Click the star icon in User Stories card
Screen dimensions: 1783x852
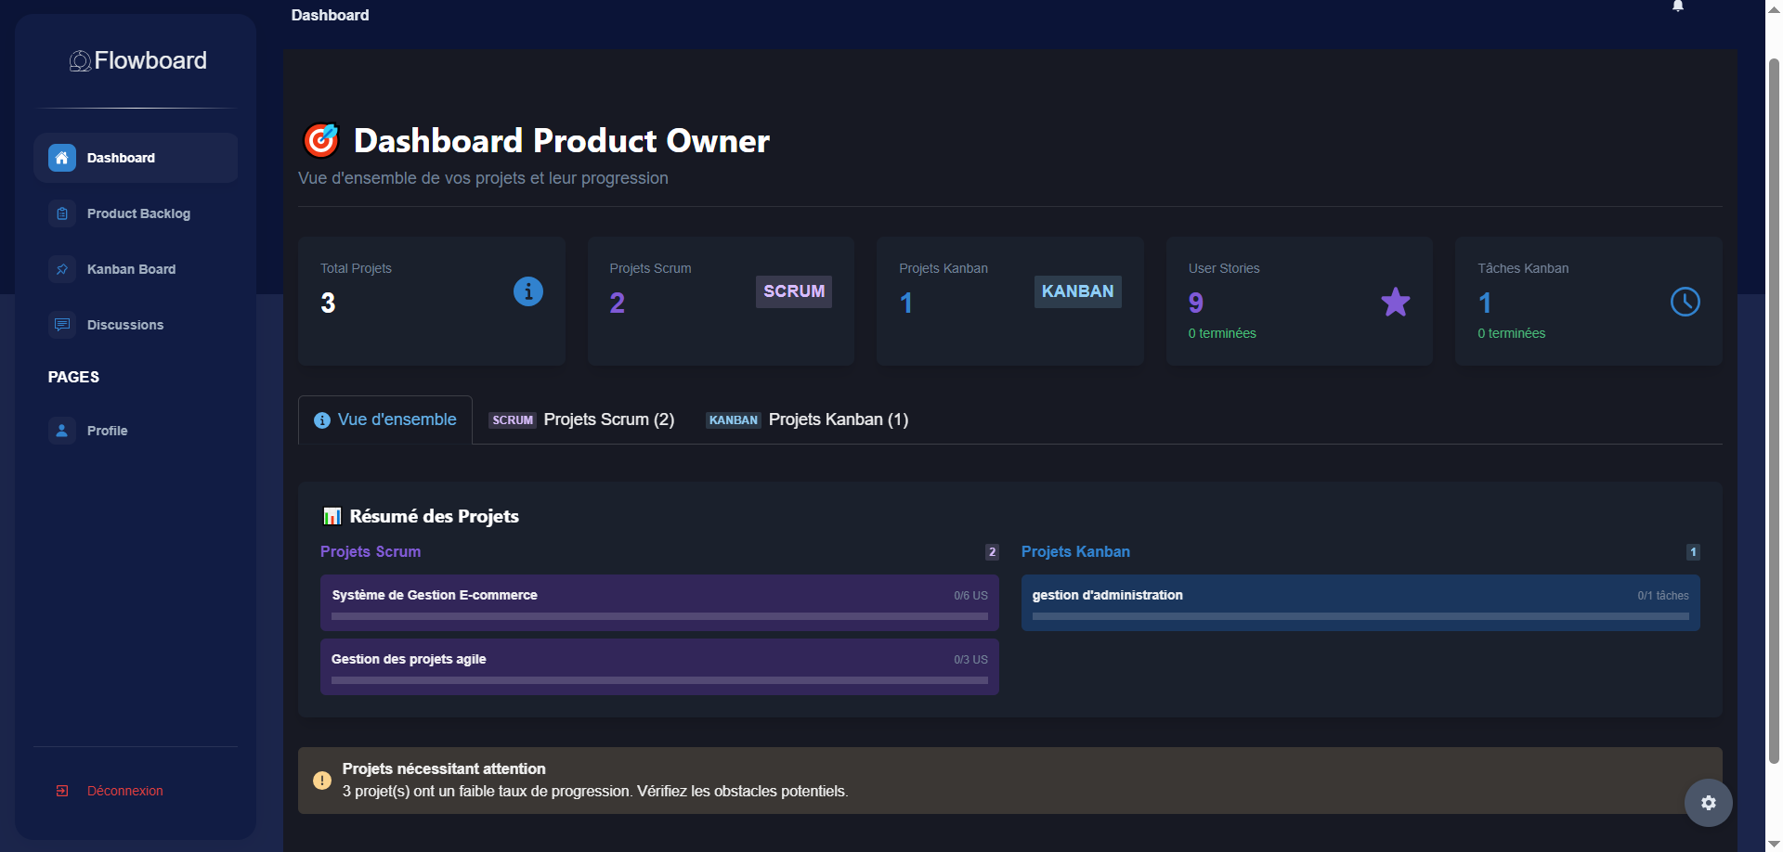point(1395,302)
